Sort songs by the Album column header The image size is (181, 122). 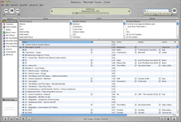(x=149, y=42)
